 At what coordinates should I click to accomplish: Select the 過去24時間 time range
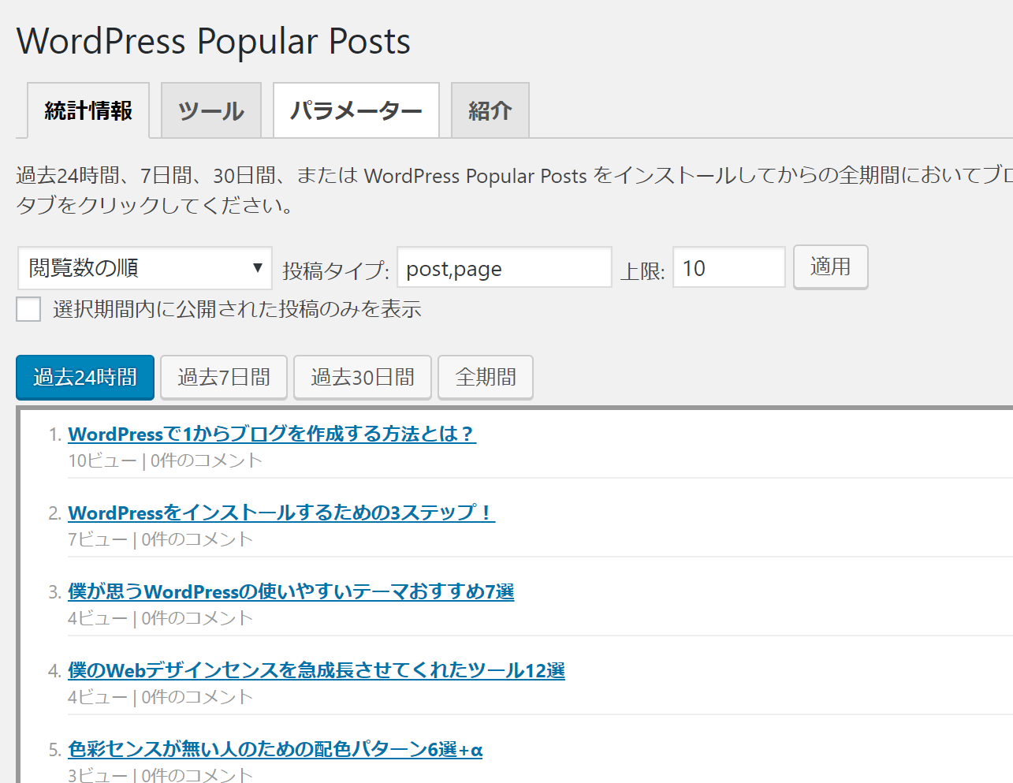point(85,378)
